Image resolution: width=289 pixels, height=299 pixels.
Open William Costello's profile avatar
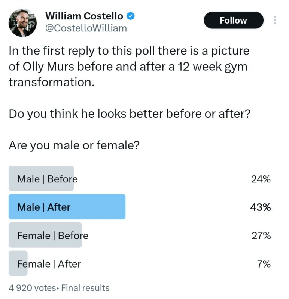click(x=22, y=22)
